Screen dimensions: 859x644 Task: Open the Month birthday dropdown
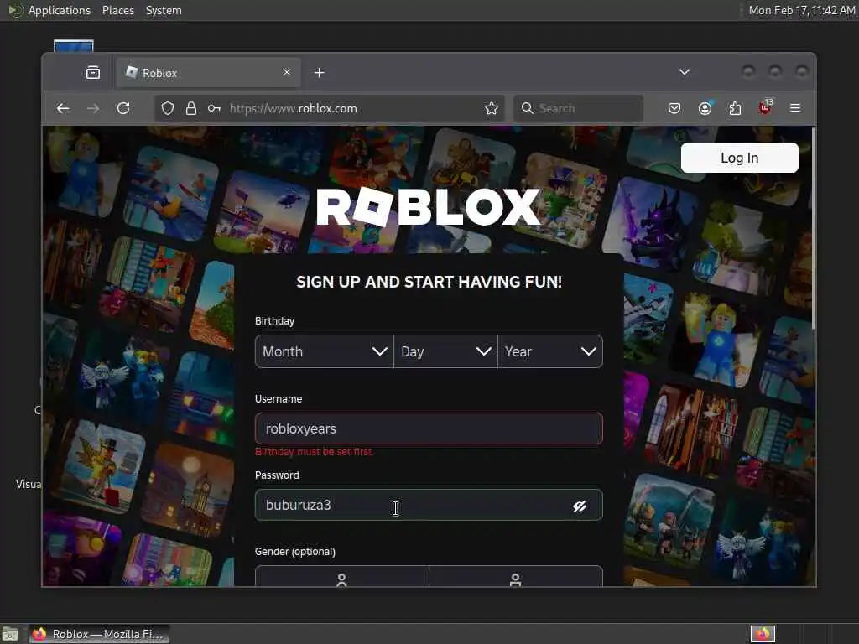point(325,351)
